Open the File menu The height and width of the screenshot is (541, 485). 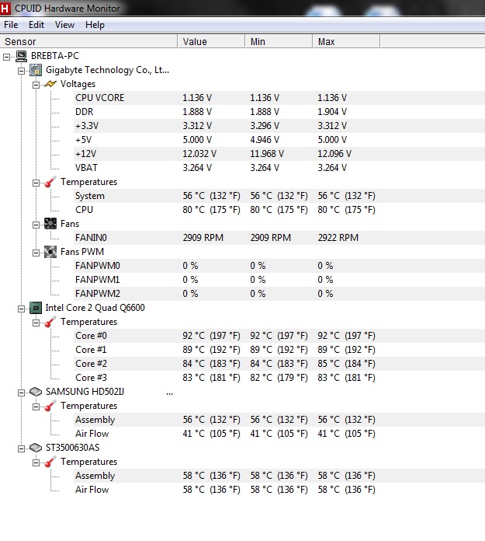(11, 25)
